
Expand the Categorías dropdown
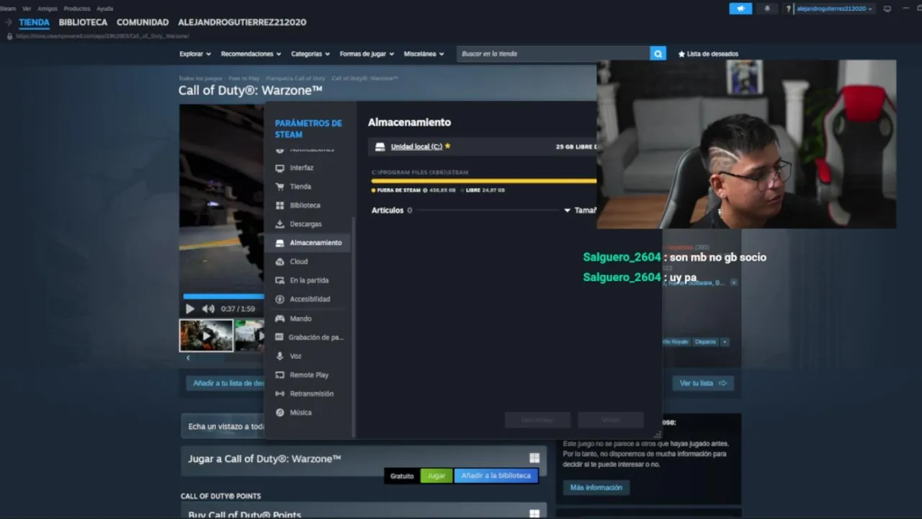[310, 53]
